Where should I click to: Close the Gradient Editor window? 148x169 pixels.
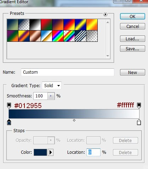point(141,1)
